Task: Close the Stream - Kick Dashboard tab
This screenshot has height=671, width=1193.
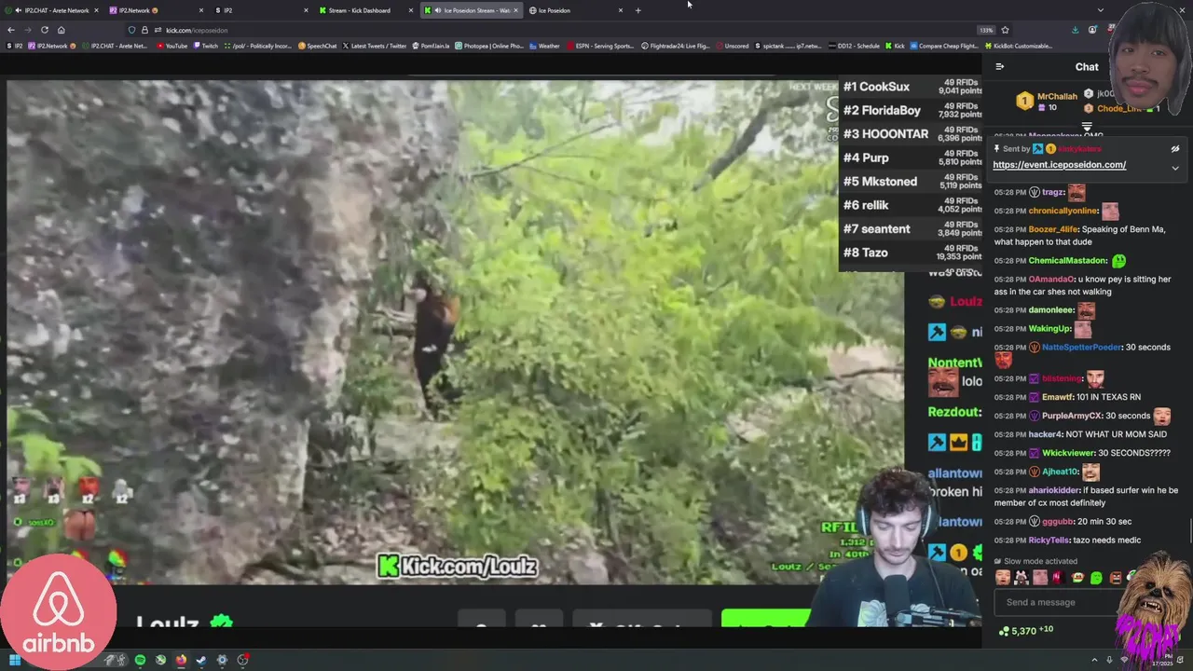Action: pyautogui.click(x=410, y=10)
